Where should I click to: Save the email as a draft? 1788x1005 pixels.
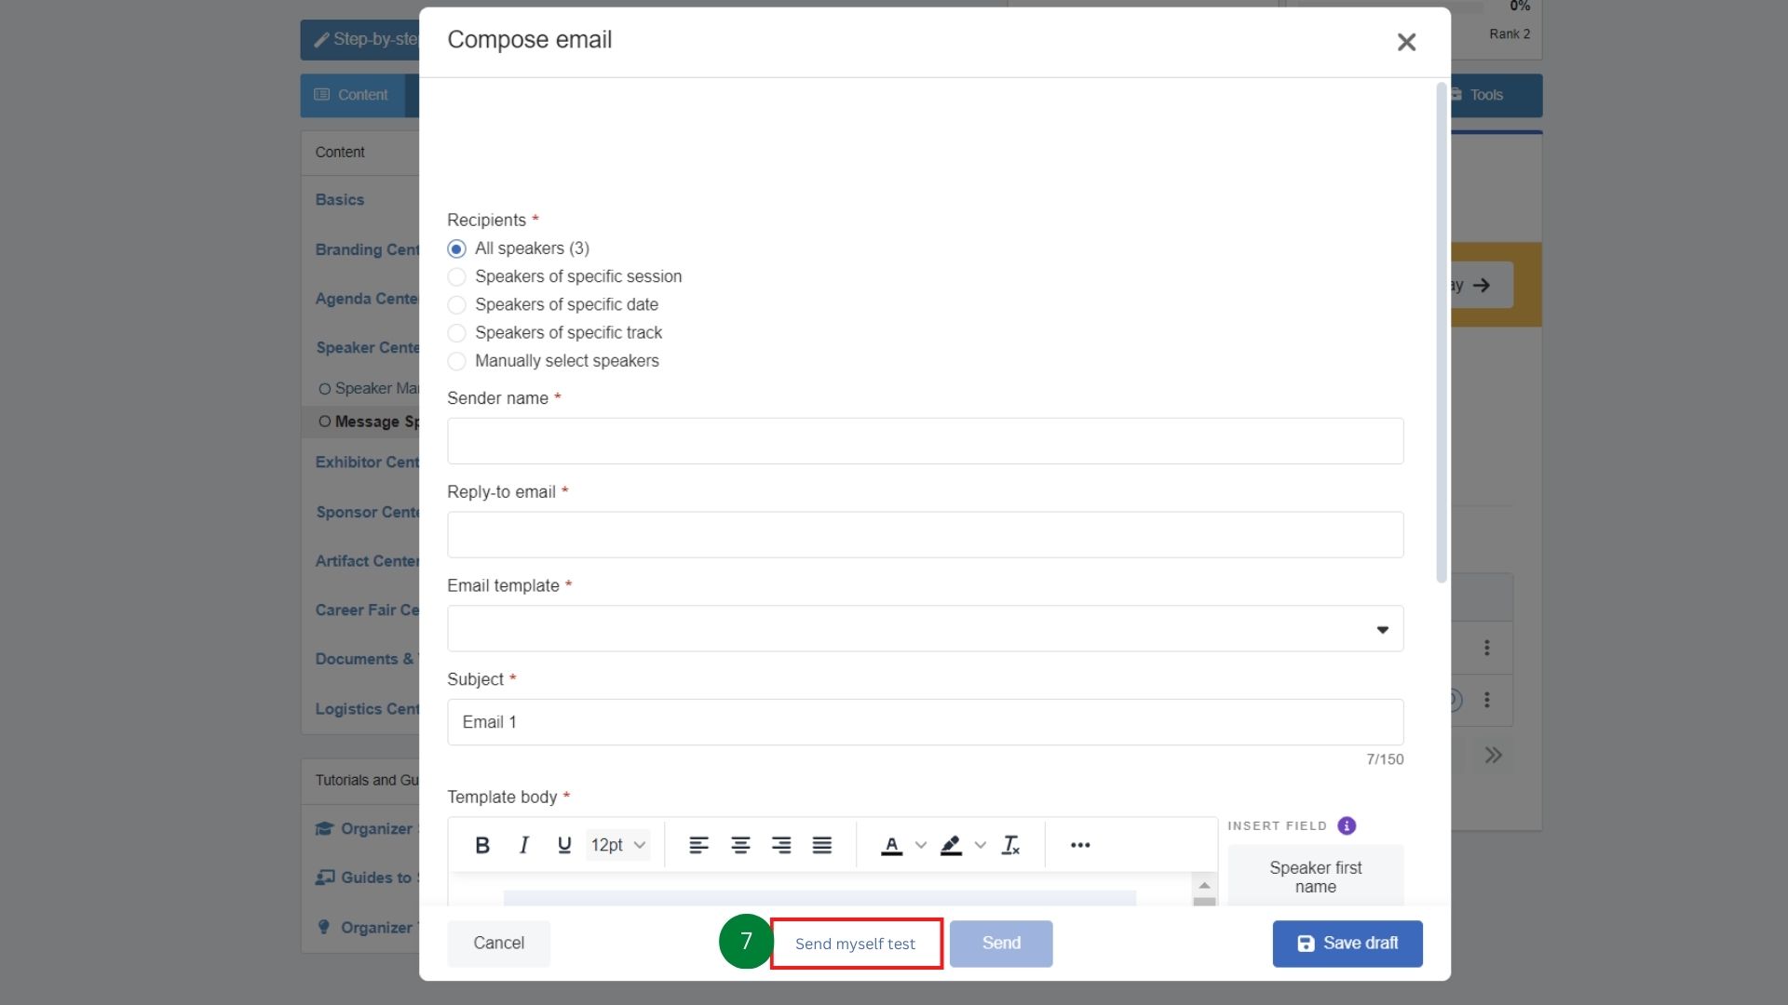(x=1347, y=943)
